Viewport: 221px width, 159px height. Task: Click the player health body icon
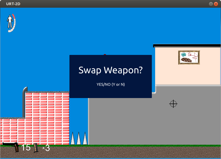pos(10,22)
